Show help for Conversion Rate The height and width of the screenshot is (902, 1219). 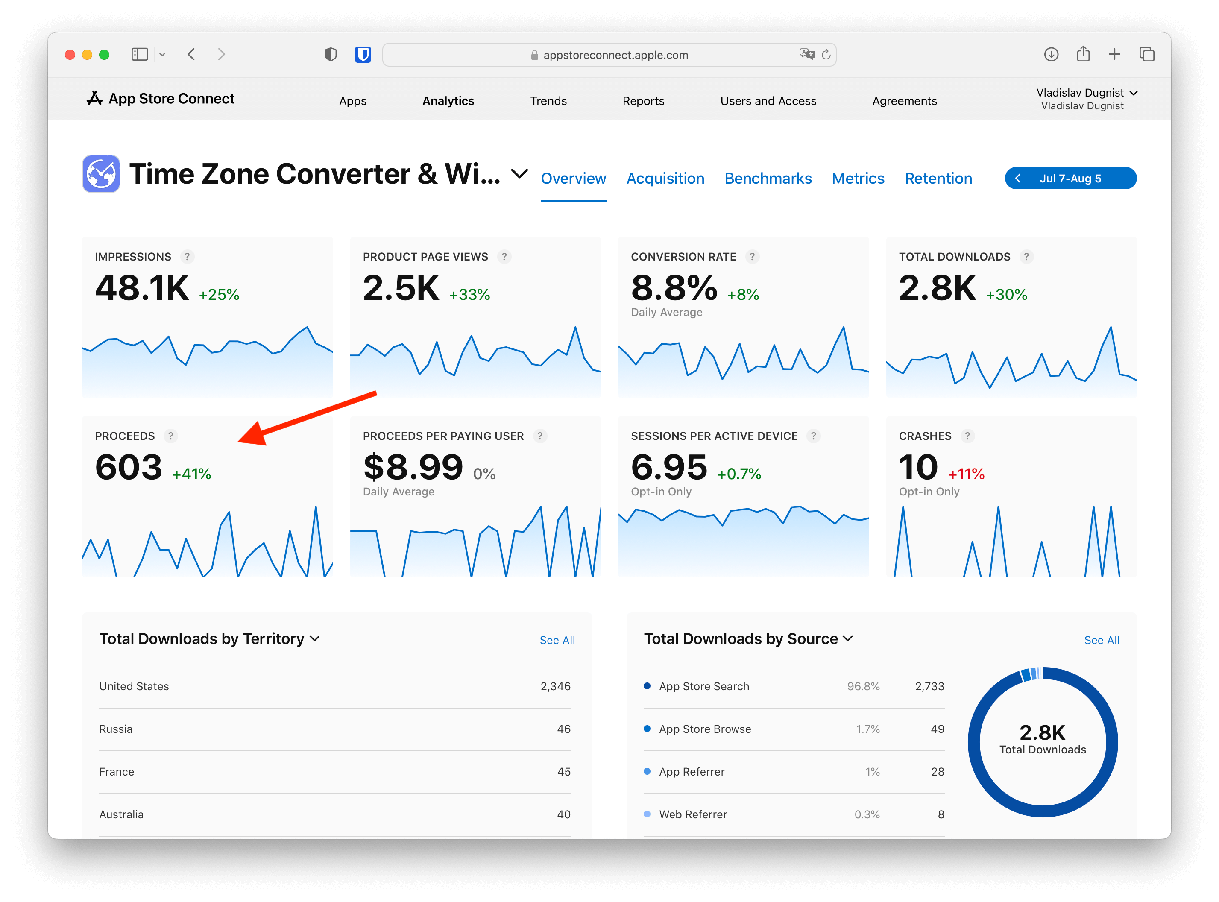click(x=752, y=257)
